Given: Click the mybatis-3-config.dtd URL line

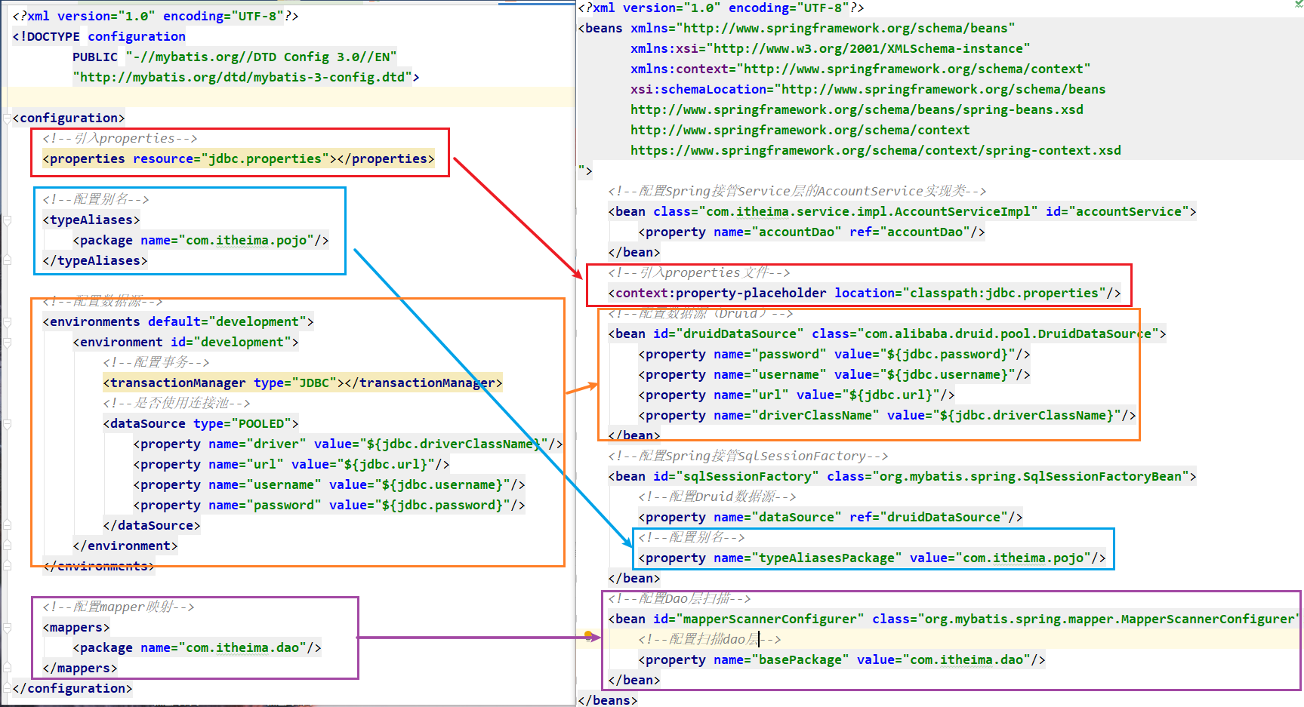Looking at the screenshot, I should [246, 77].
